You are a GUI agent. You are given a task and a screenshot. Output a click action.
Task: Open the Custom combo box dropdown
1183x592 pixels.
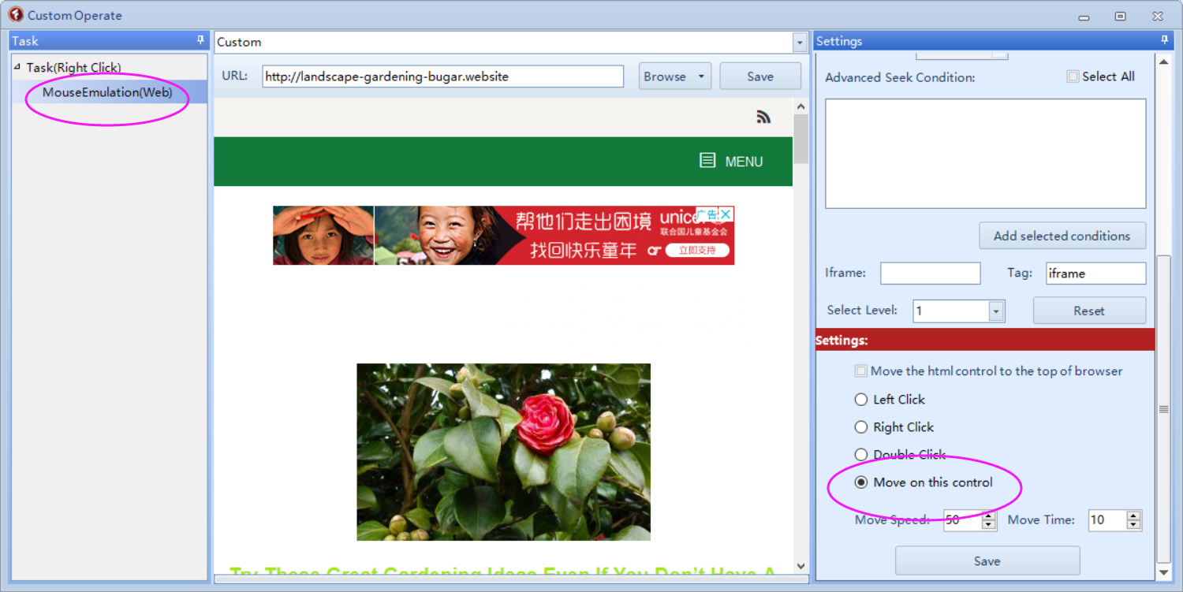coord(800,43)
